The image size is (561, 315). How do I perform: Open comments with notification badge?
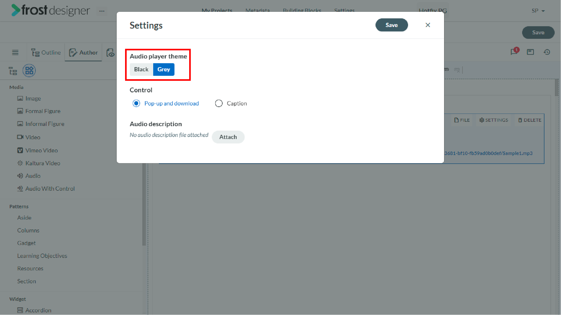(514, 51)
